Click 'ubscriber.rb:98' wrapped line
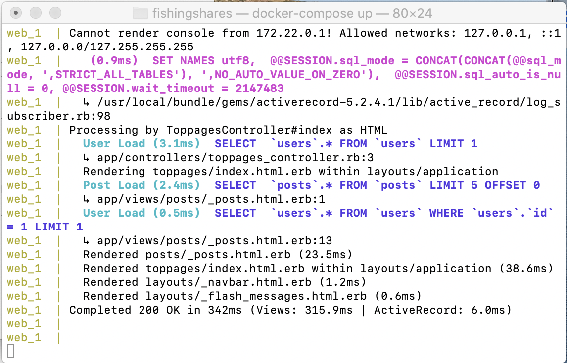Screen dimensions: 567x363 point(58,116)
